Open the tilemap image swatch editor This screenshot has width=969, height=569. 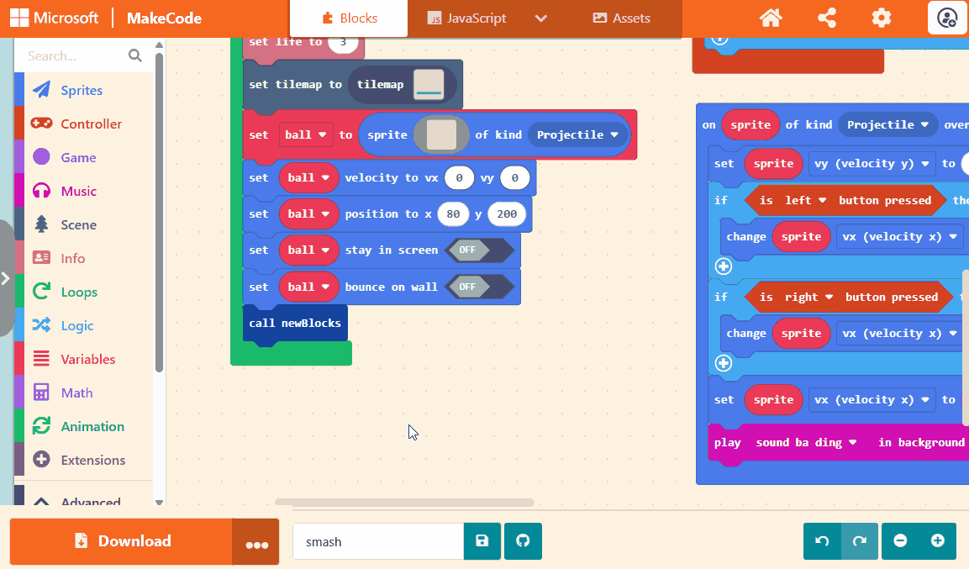pos(429,85)
